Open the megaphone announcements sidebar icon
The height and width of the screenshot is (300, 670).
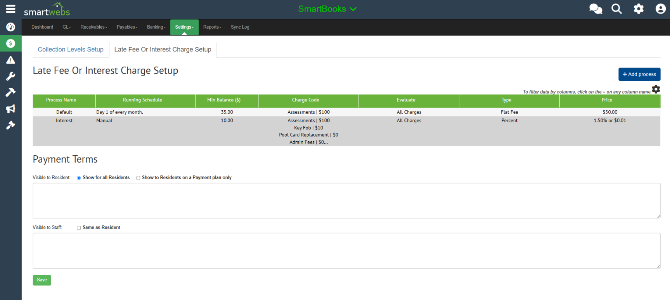(x=10, y=109)
